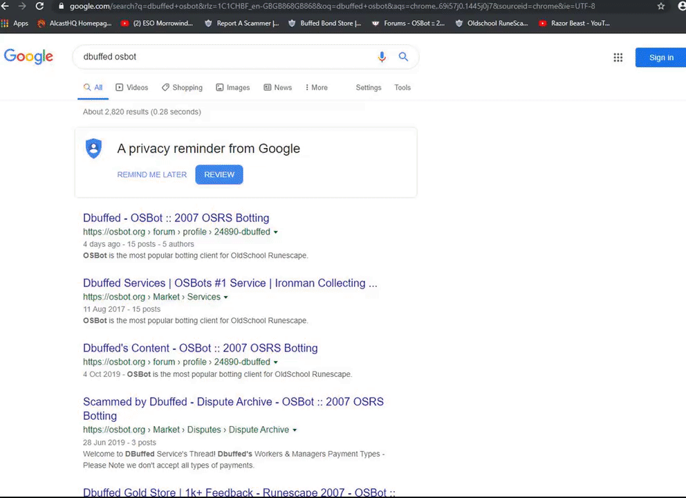Image resolution: width=686 pixels, height=498 pixels.
Task: Expand arrow beside the Dbuffed's Content result URL
Action: coord(276,362)
